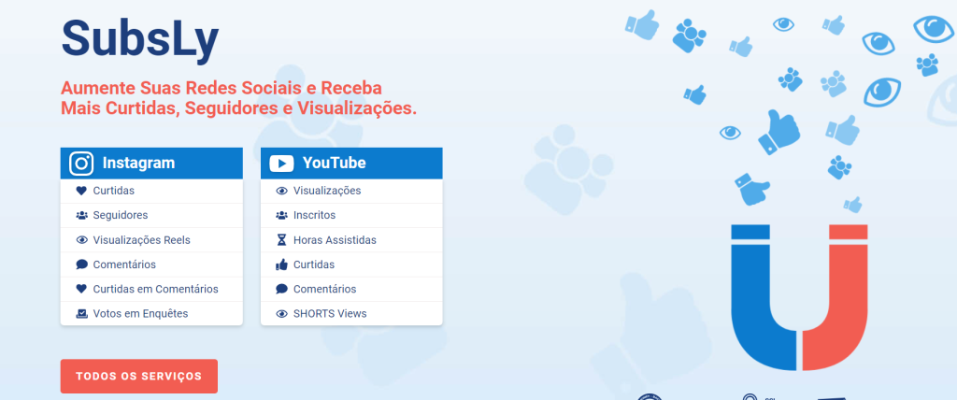Click the 'Aumente Suas Redes Sociais' tagline
The width and height of the screenshot is (957, 400).
238,98
